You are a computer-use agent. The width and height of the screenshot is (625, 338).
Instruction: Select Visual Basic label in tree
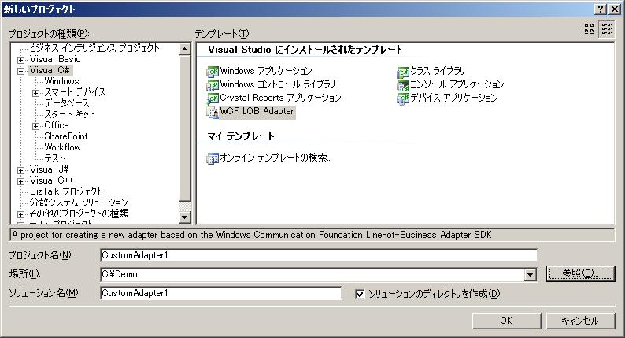[55, 59]
